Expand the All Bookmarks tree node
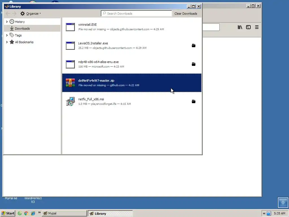289x217 pixels. 7,42
